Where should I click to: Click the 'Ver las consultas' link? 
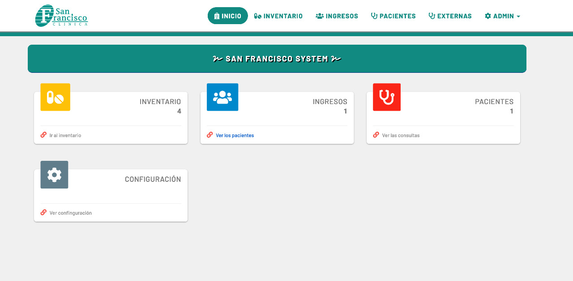tap(401, 135)
